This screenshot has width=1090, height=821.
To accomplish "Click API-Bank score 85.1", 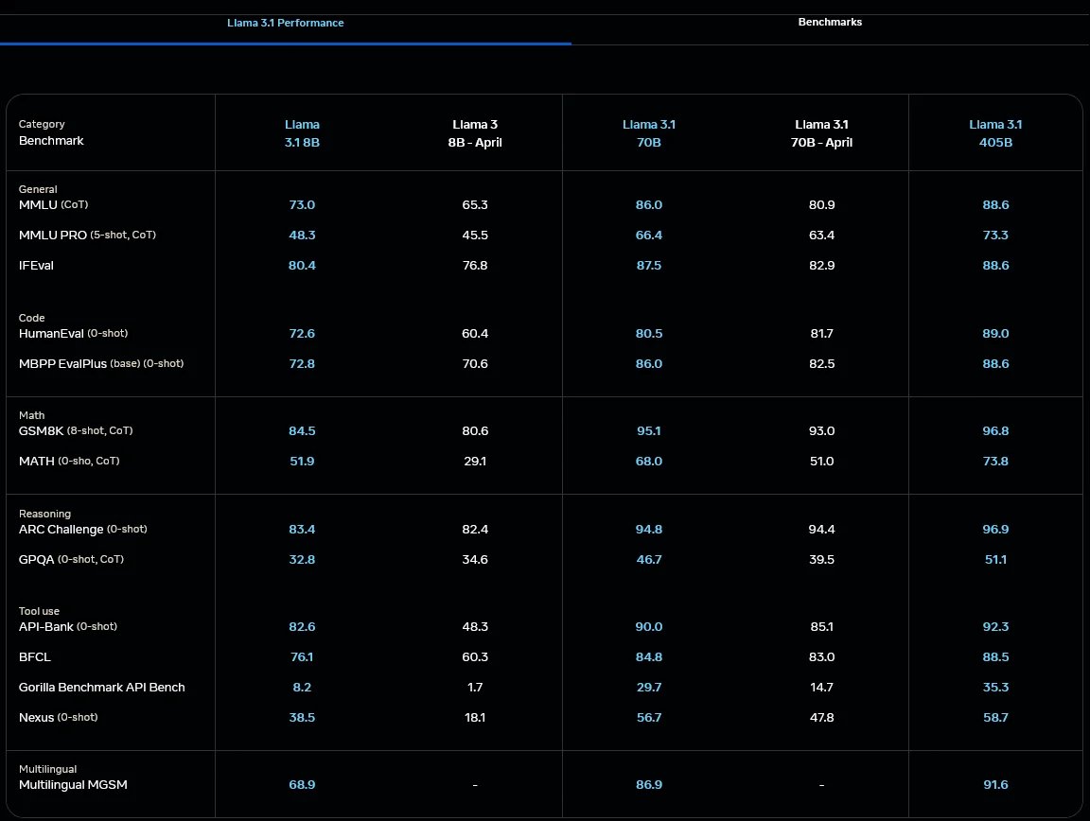I will pos(821,627).
